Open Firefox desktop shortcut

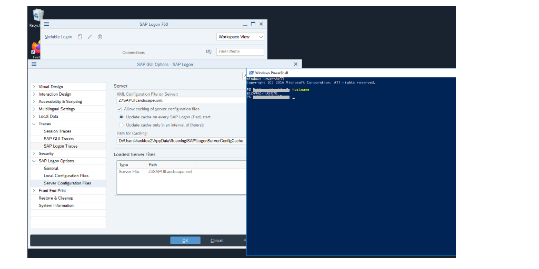36,50
